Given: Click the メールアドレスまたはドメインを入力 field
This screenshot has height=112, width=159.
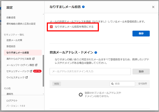Looking at the screenshot, I should [x=90, y=71].
